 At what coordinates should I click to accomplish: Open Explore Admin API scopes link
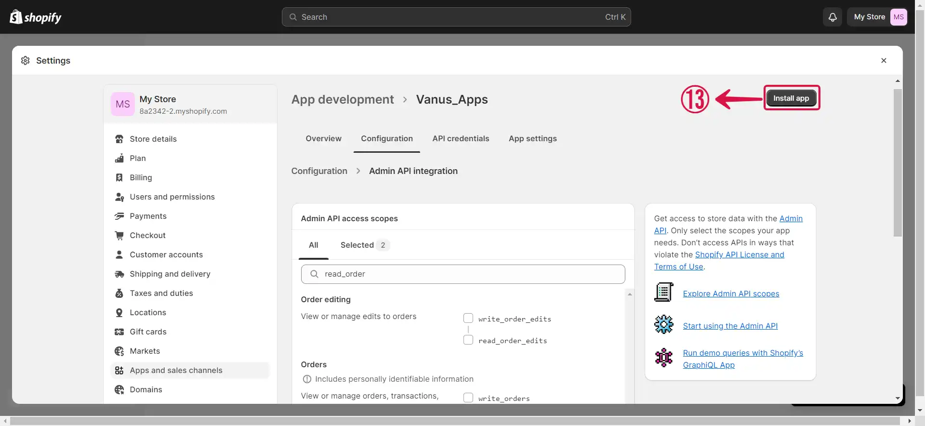point(731,293)
